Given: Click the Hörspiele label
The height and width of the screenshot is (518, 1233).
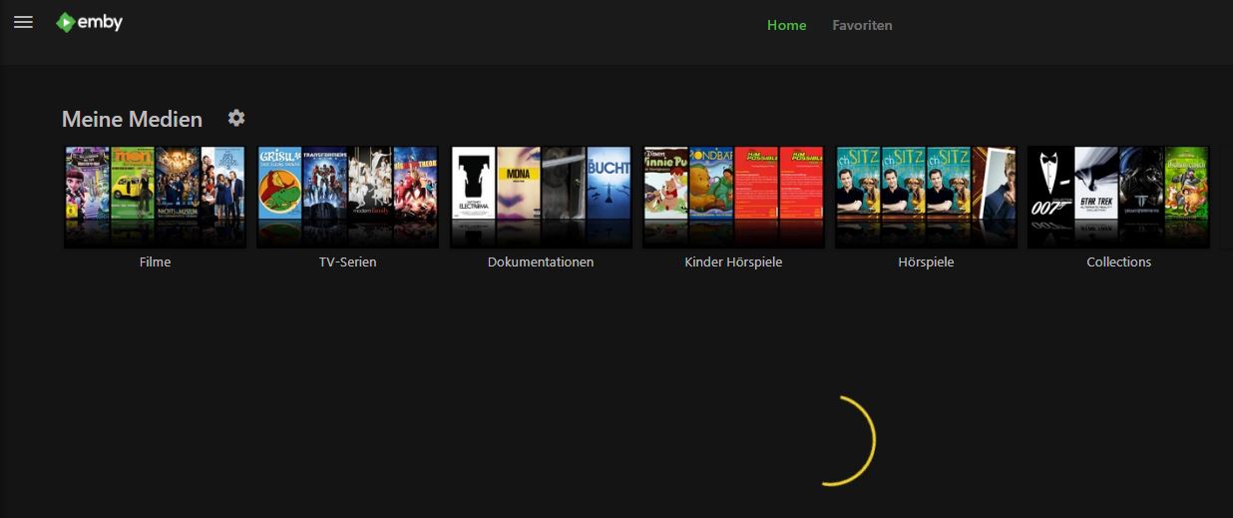Looking at the screenshot, I should point(926,262).
